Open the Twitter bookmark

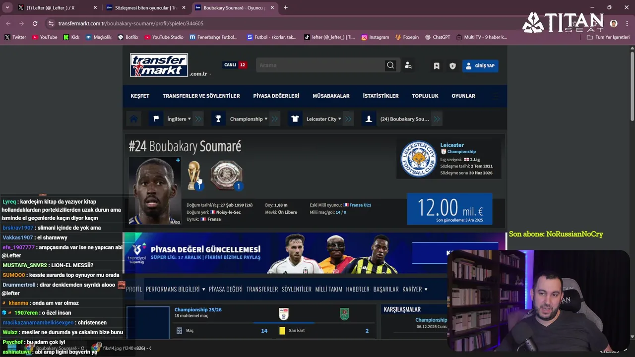point(15,37)
